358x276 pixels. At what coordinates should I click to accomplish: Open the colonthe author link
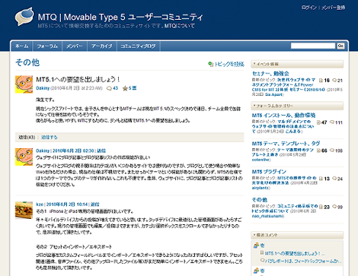pyautogui.click(x=261, y=160)
